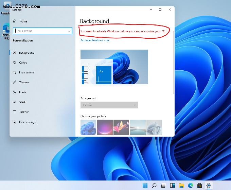Choose the colorful flower wallpaper thumbnail
This screenshot has height=190, width=231.
pos(121,127)
